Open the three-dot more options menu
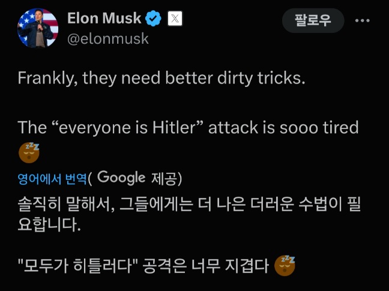 363,20
